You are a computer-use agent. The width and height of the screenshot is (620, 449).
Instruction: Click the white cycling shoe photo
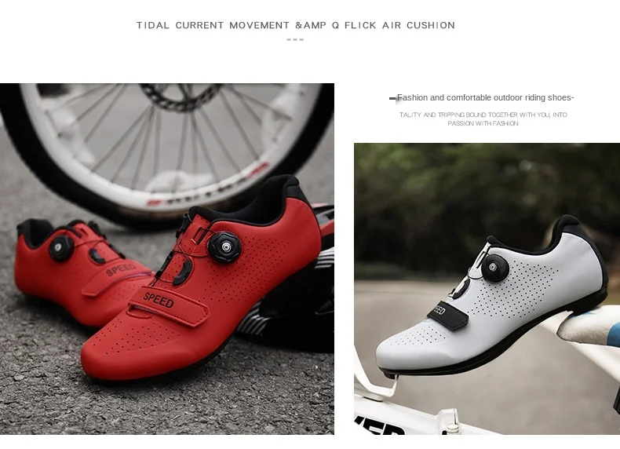coord(487,289)
